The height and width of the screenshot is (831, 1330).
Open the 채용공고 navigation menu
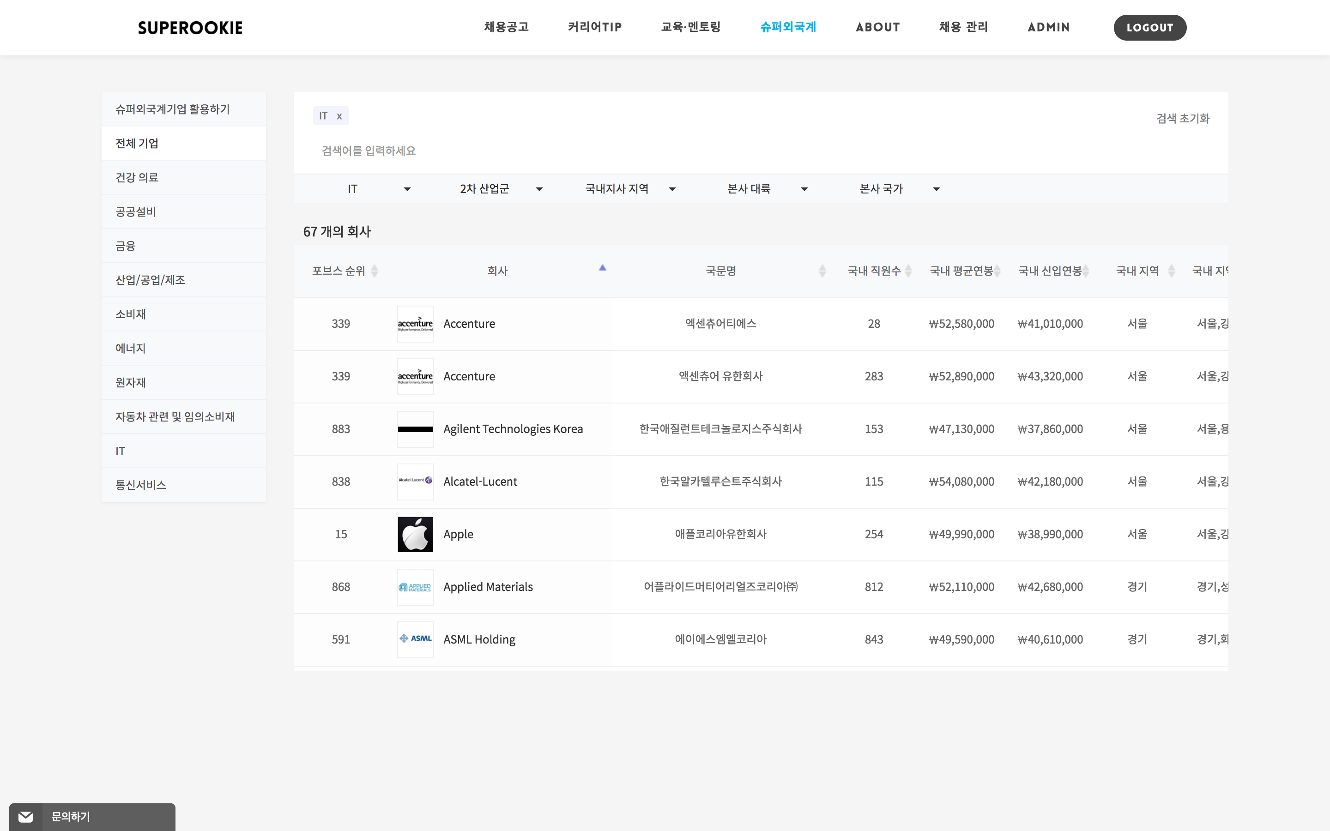(506, 27)
